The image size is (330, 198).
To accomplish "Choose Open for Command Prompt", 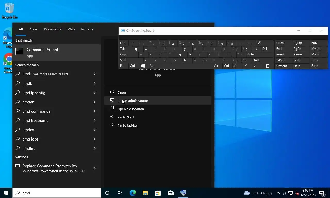I will pos(158,92).
